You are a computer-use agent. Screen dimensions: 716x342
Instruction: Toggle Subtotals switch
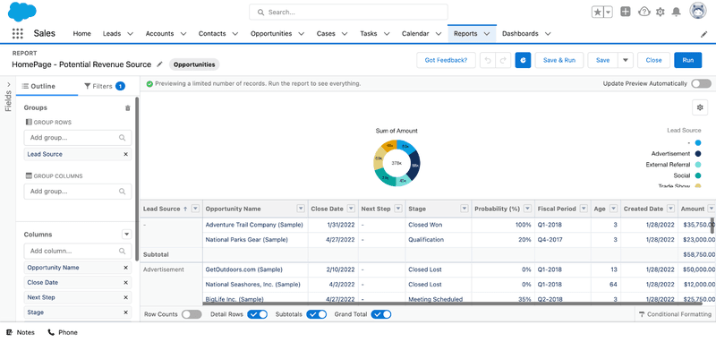tap(317, 314)
